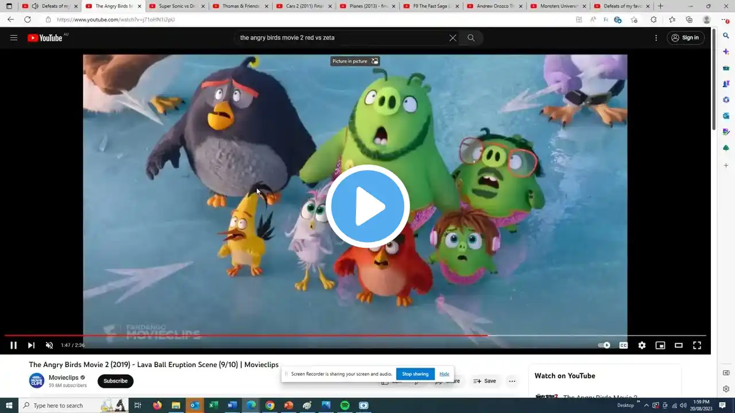Enter full screen mode
Screen dimensions: 735x413
(697, 345)
